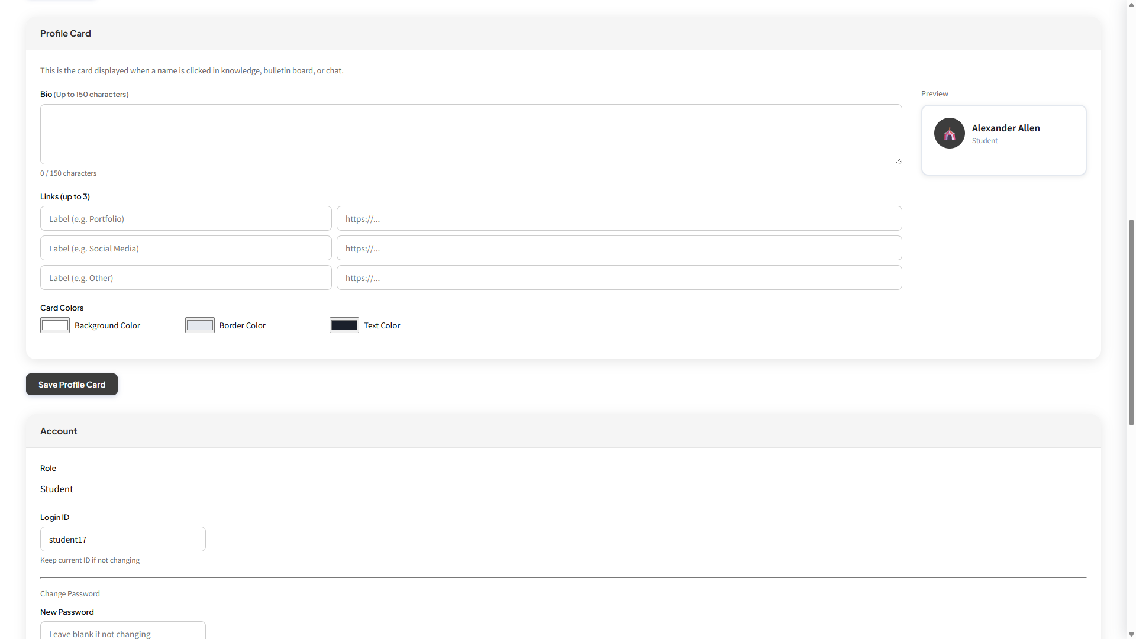This screenshot has height=639, width=1136.
Task: Click the Label (e.g. Other) field
Action: (x=186, y=277)
